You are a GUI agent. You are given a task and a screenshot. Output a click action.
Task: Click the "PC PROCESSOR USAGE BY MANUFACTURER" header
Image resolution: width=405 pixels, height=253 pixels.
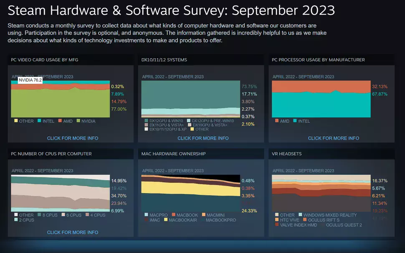(318, 60)
